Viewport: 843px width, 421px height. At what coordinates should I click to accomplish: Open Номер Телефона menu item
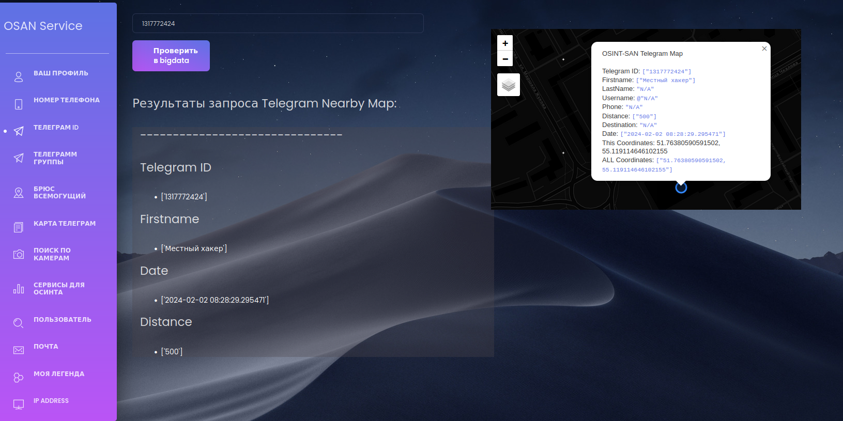(x=67, y=100)
